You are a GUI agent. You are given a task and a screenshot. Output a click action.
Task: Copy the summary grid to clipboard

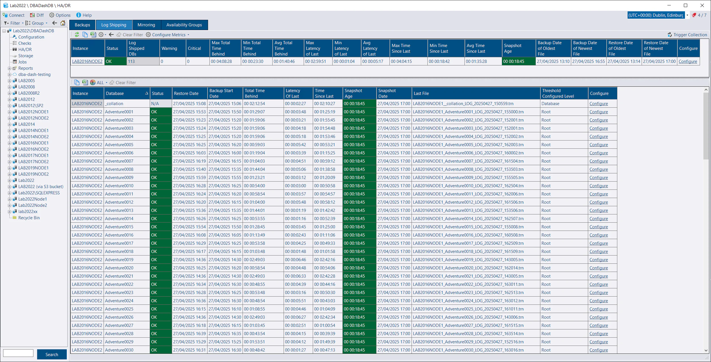85,35
